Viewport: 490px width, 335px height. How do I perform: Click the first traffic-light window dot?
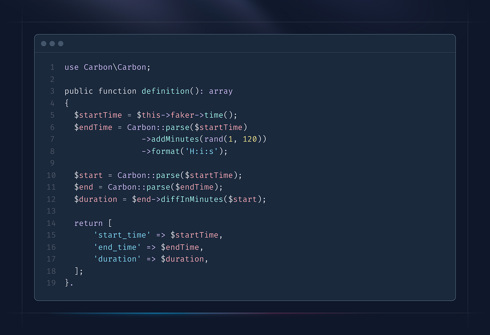43,43
